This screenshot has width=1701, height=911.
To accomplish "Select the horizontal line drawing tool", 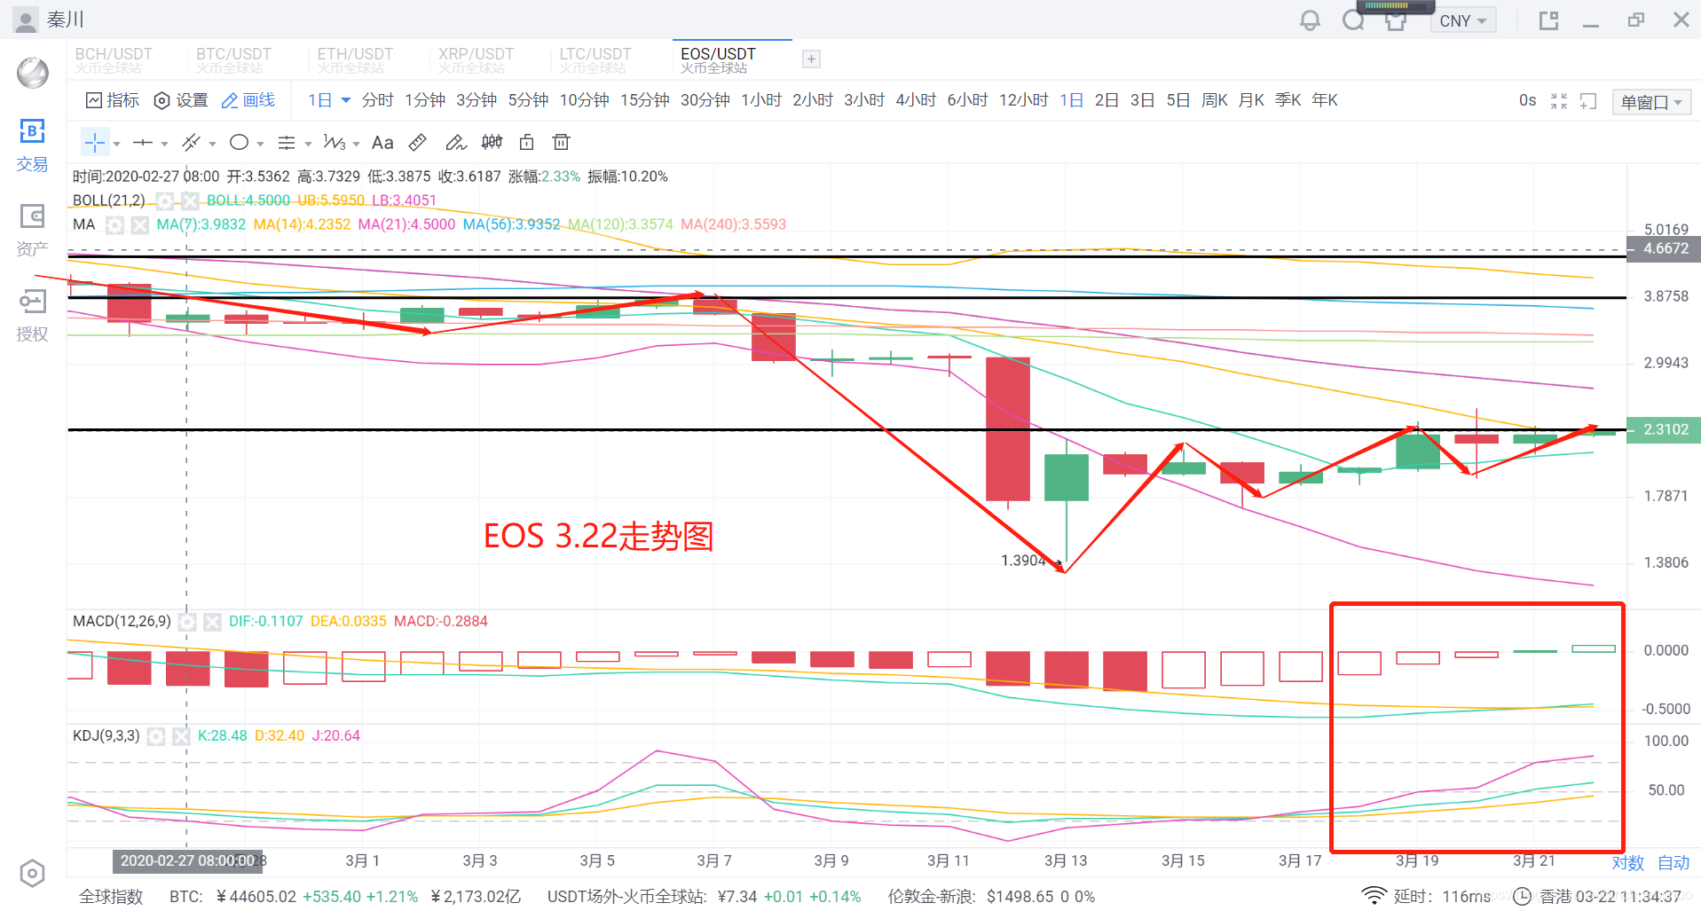I will [143, 142].
